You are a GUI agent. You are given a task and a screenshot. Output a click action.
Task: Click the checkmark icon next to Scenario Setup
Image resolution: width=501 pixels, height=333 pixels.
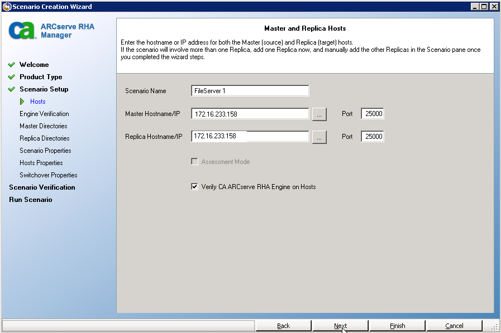coord(12,89)
